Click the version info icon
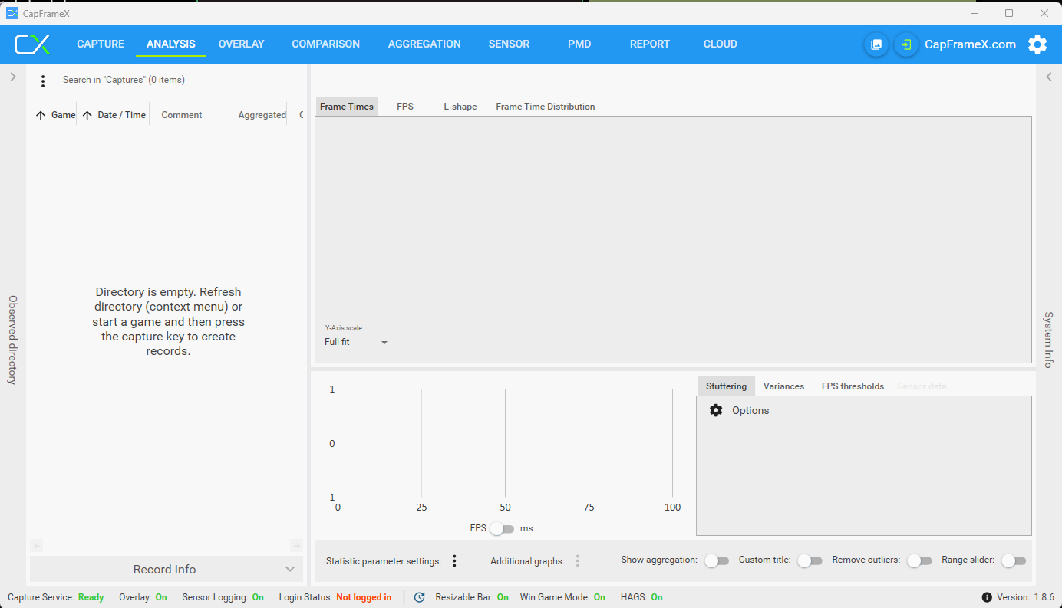The height and width of the screenshot is (608, 1062). (x=987, y=597)
